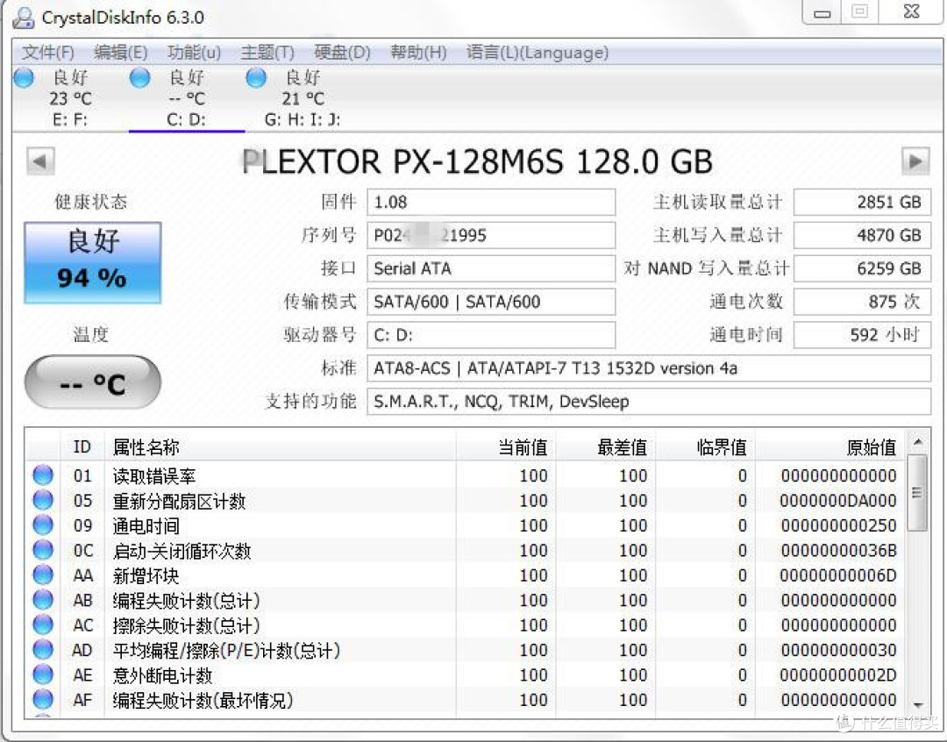This screenshot has width=947, height=742.
Task: Select the 编程失败计数(最坏情况) attribute name
Action: click(203, 700)
